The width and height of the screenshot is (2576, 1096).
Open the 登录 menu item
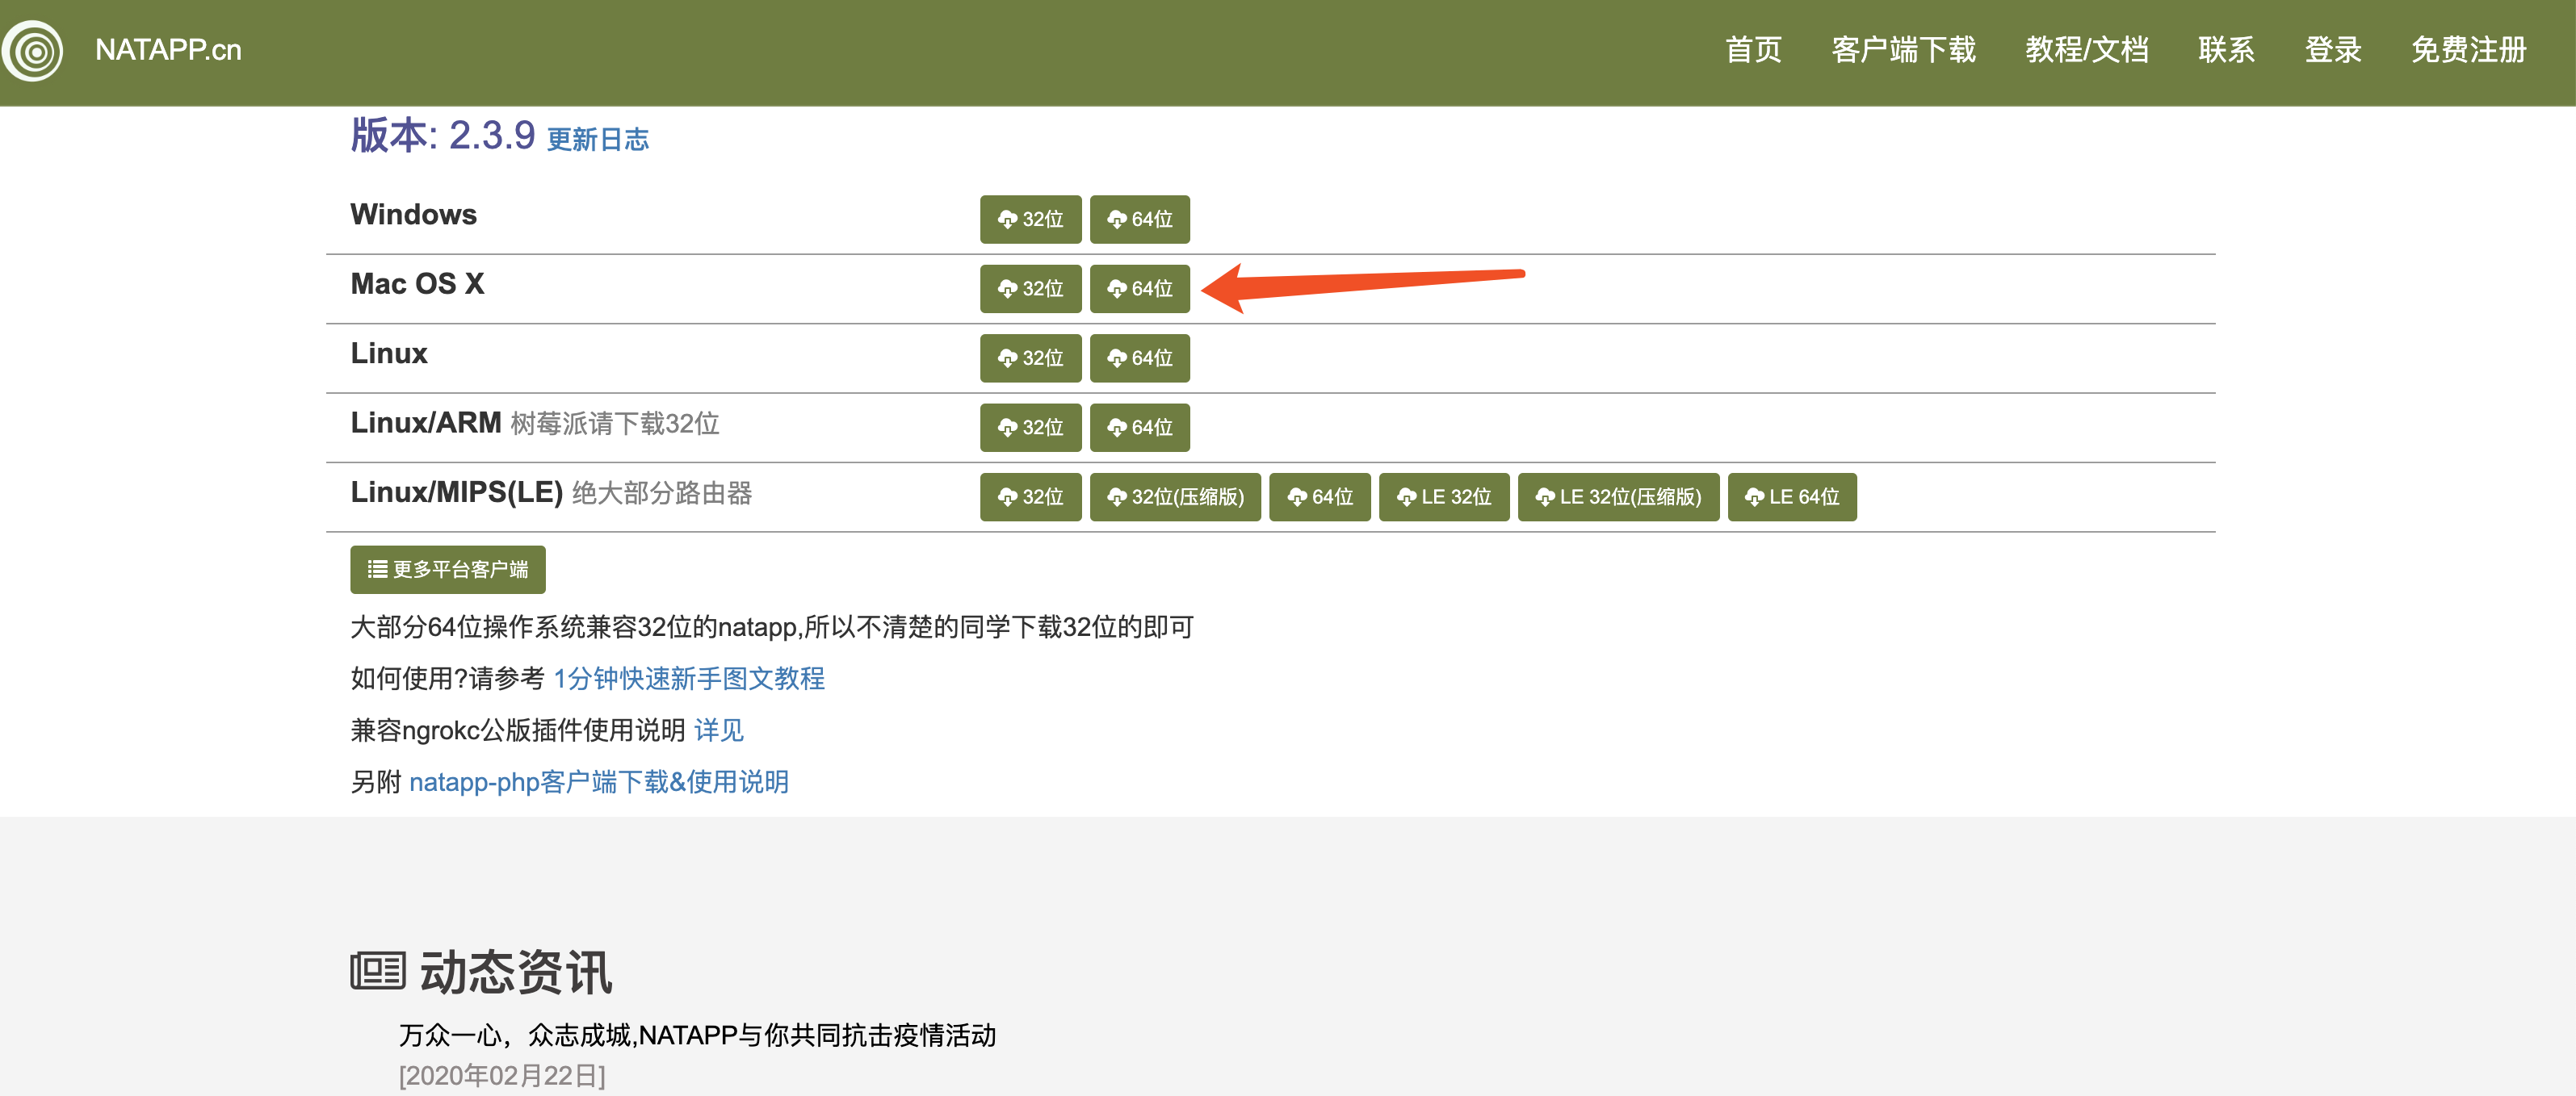pos(2333,50)
